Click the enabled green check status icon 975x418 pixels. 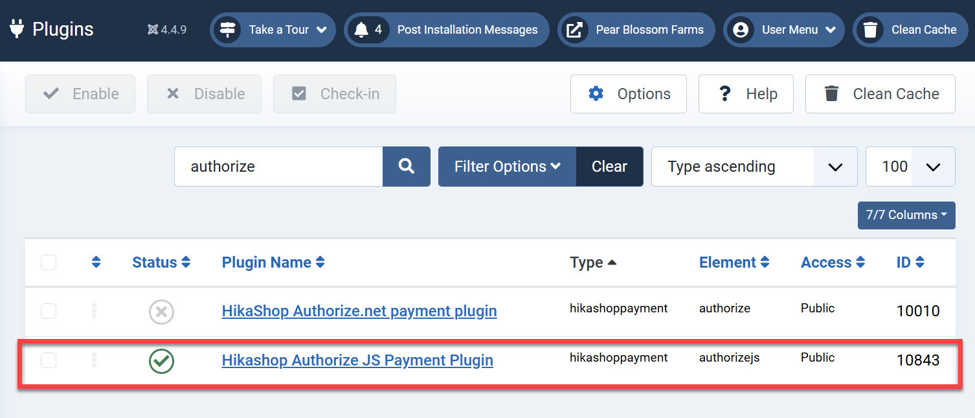pos(161,361)
